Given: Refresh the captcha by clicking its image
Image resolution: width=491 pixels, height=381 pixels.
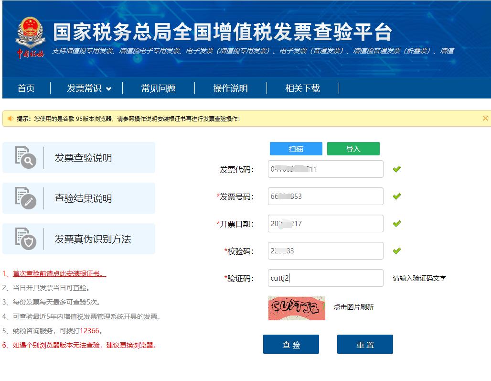Looking at the screenshot, I should coord(296,308).
